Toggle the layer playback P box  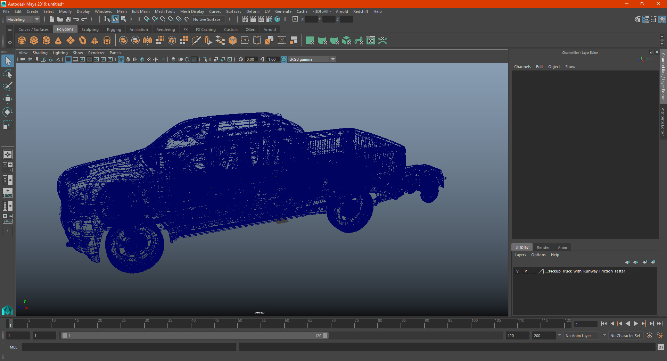(526, 271)
